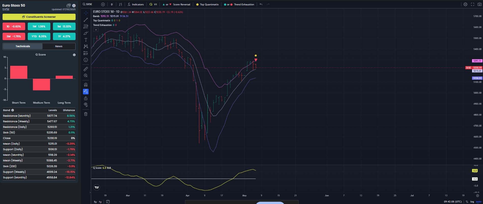Open the go to date calendar icon
Screen dimensions: 483x204
click(x=108, y=202)
